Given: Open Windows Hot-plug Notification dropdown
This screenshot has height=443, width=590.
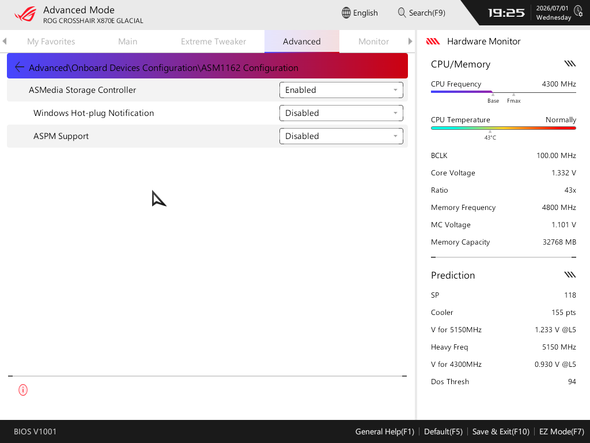Looking at the screenshot, I should point(341,113).
